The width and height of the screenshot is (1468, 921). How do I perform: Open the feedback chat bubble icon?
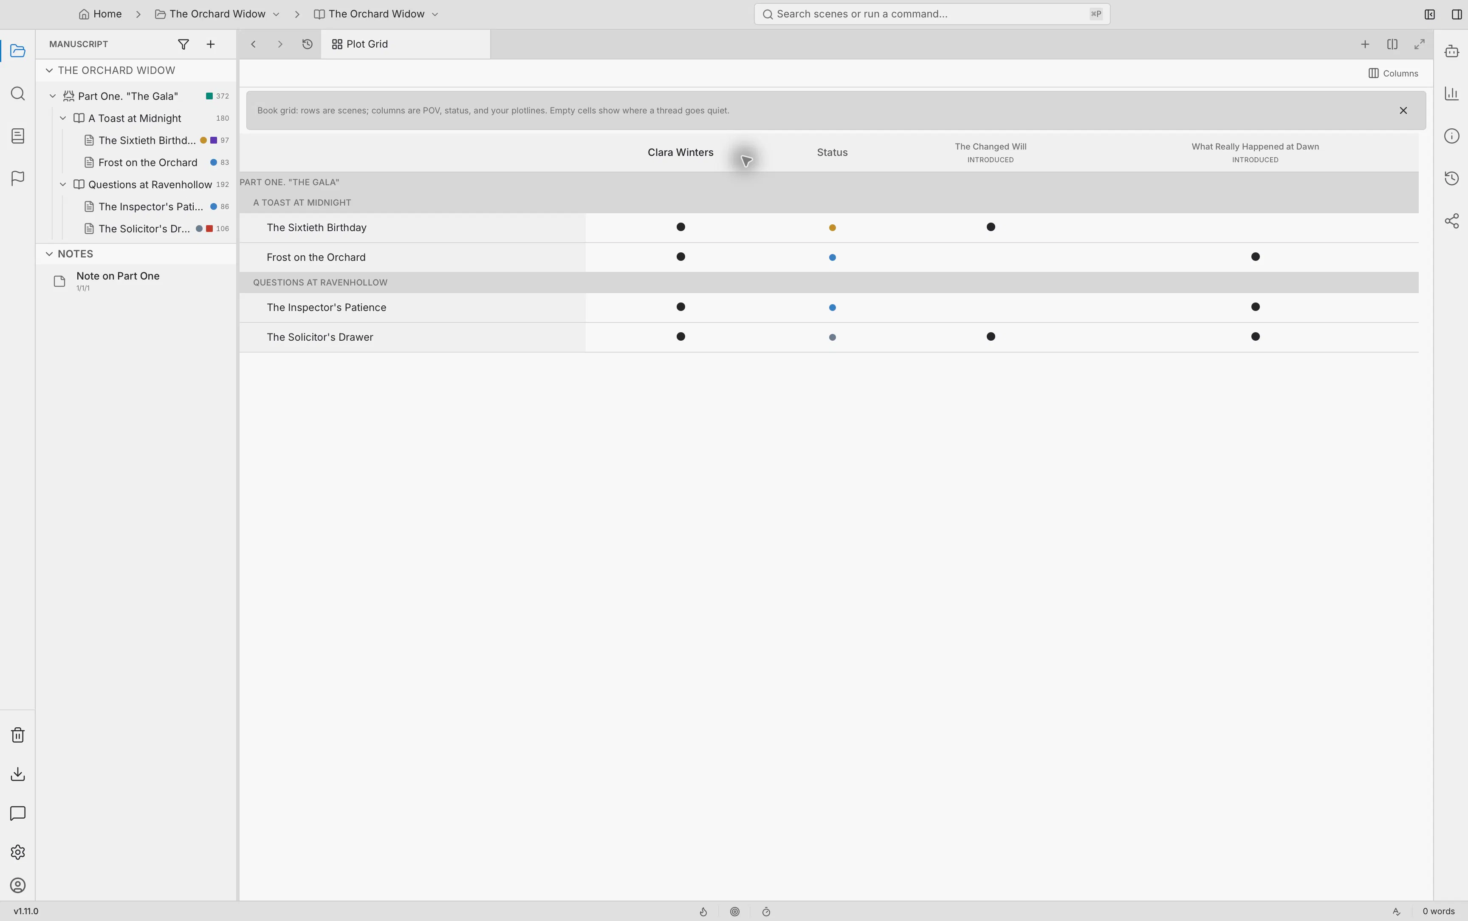18,813
